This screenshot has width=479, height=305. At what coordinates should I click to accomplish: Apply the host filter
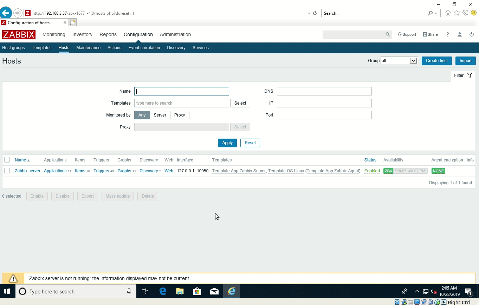click(x=227, y=143)
